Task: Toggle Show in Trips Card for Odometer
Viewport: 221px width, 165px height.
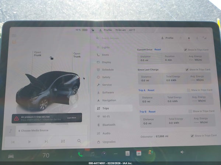Action: coord(192,136)
